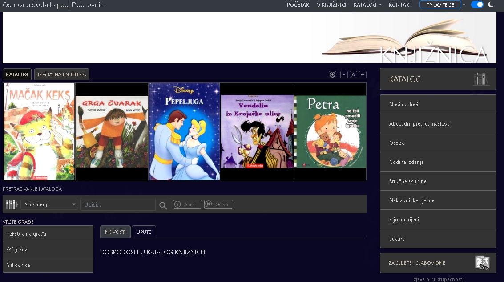Click bookshelf icon in KATALOG header

(x=481, y=79)
